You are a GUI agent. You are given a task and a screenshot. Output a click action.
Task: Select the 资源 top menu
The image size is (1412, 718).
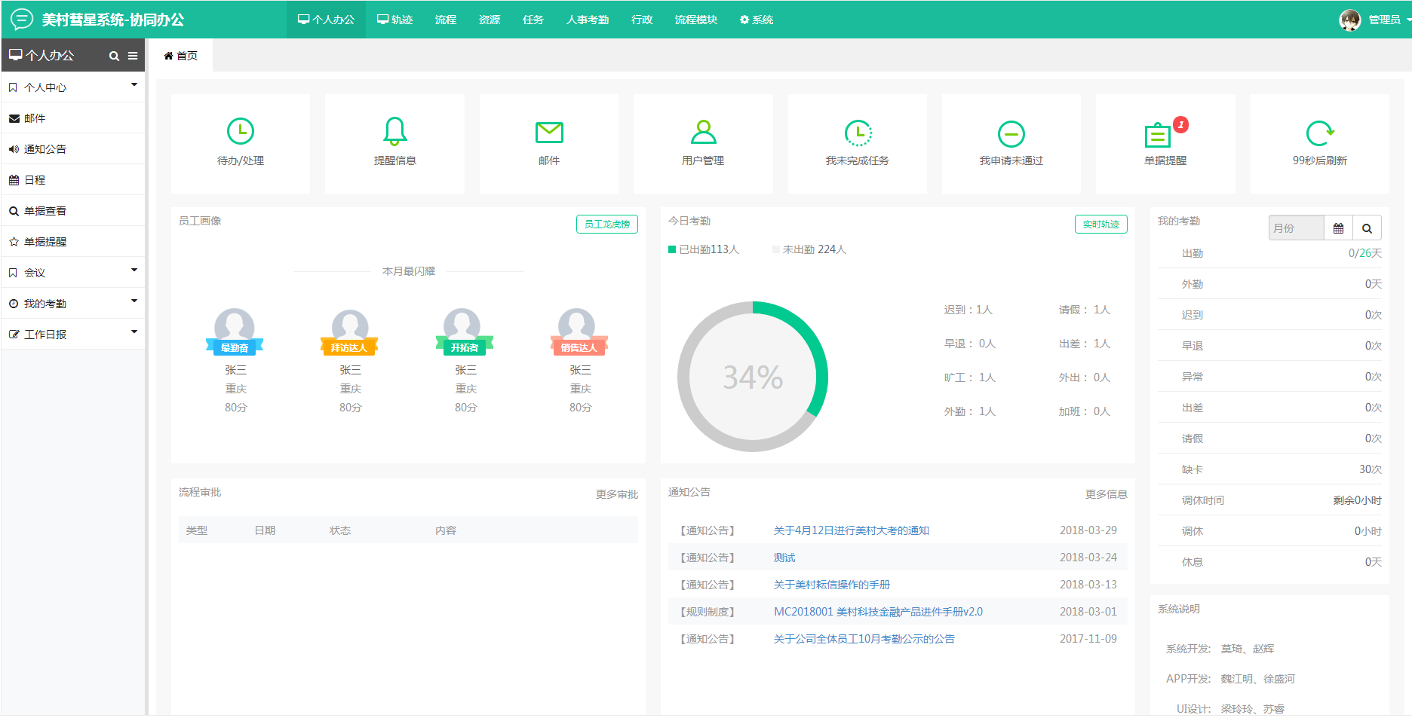[490, 20]
